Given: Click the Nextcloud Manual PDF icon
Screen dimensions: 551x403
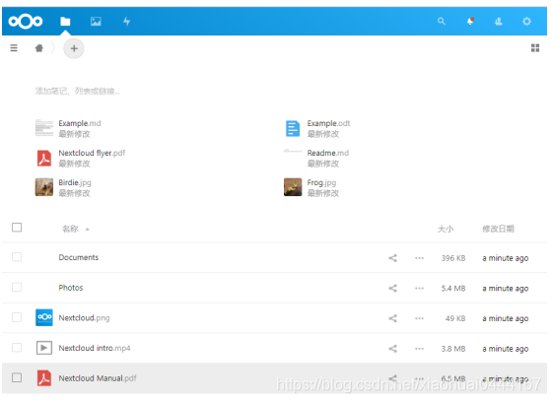Looking at the screenshot, I should (x=44, y=378).
